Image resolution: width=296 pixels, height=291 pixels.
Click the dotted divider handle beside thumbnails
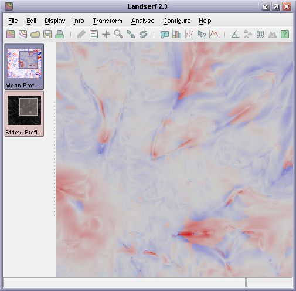point(55,158)
